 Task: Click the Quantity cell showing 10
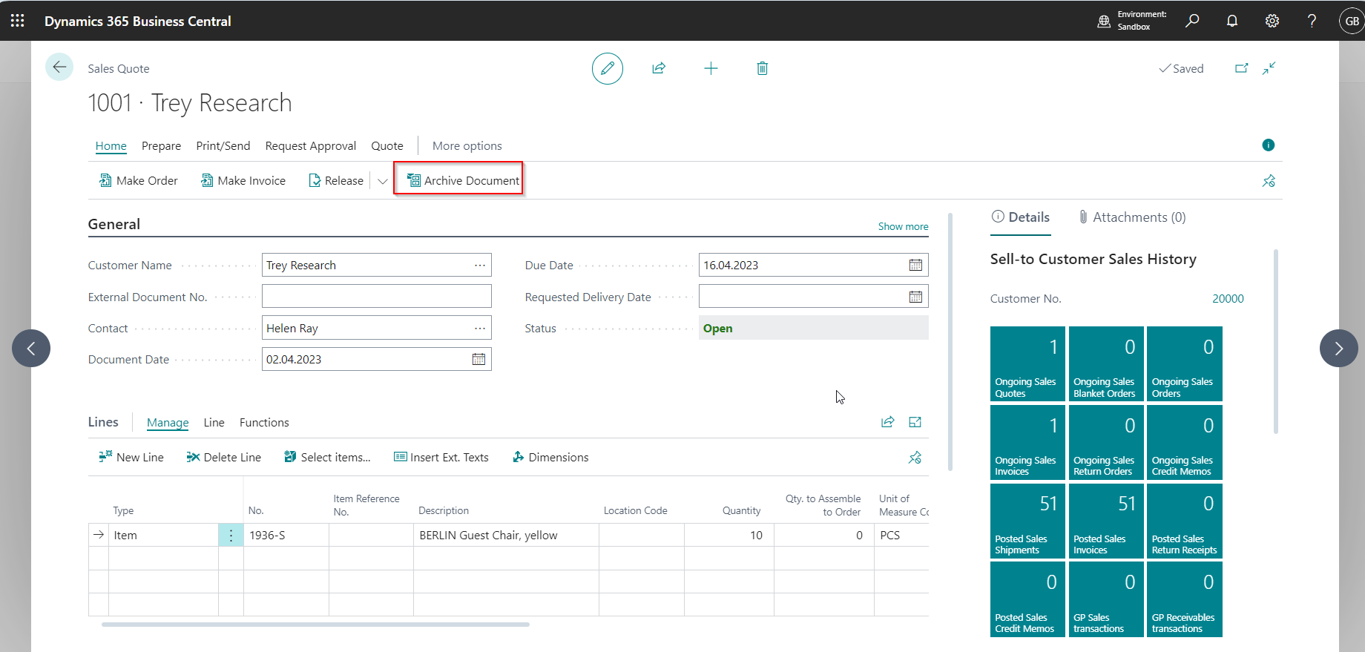pos(728,536)
